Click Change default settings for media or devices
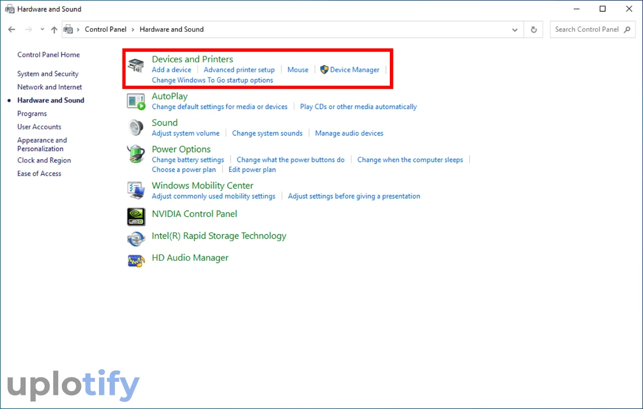 (x=220, y=107)
